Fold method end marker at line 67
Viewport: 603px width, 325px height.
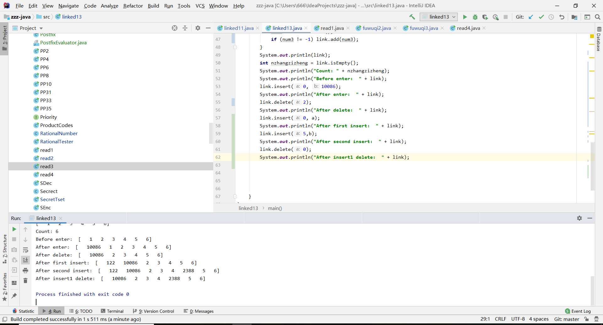click(x=235, y=196)
